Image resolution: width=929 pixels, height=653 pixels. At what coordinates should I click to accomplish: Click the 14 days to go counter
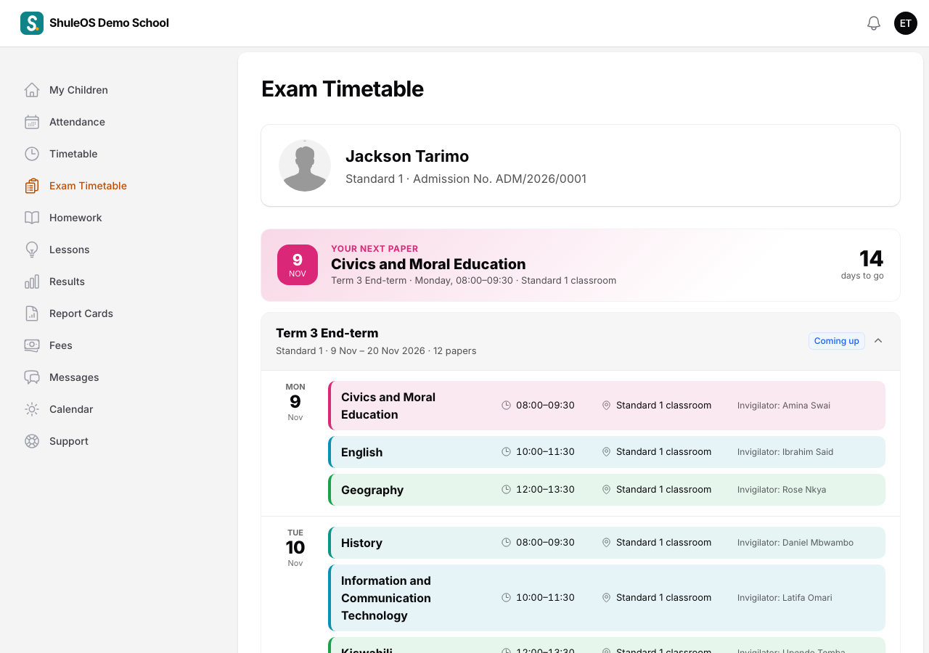[862, 264]
